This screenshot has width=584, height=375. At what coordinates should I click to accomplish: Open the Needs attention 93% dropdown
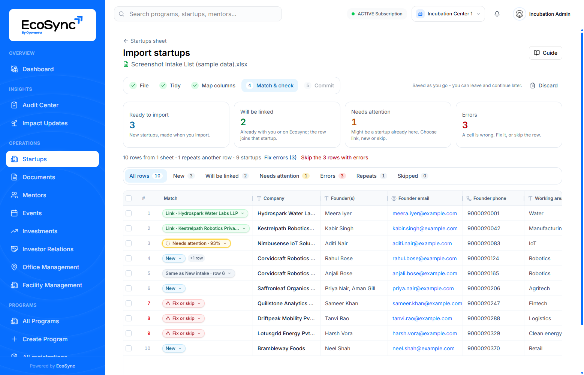pyautogui.click(x=196, y=243)
